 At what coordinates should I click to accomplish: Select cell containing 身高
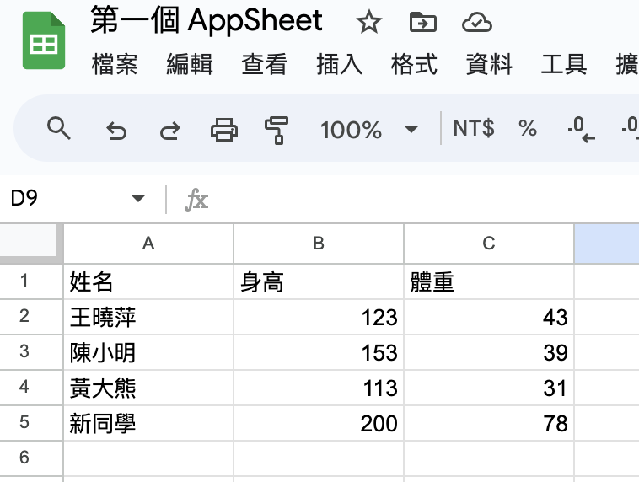click(x=319, y=281)
